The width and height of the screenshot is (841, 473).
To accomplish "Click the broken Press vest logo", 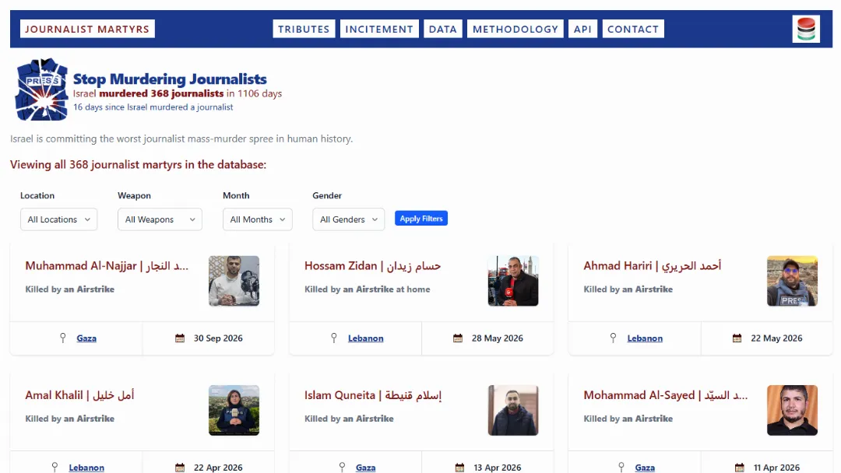I will [x=41, y=89].
